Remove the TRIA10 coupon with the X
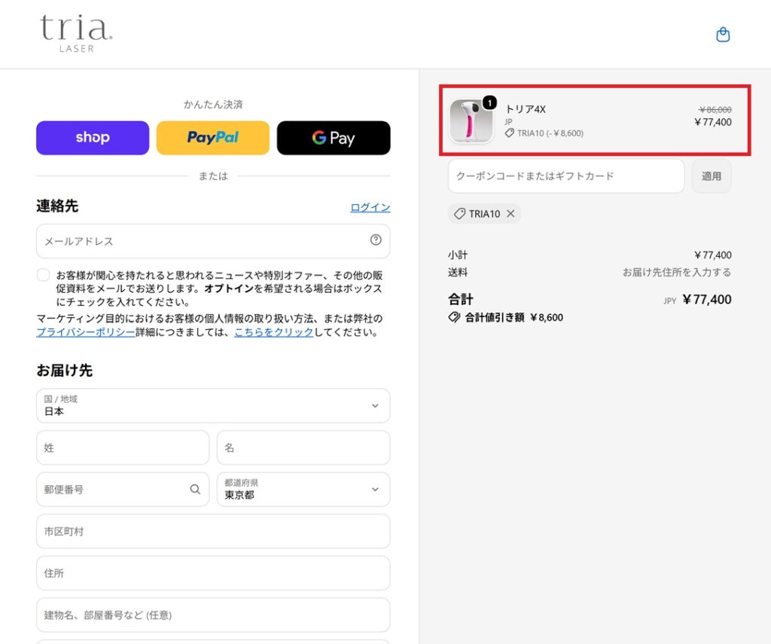771x644 pixels. pyautogui.click(x=510, y=213)
